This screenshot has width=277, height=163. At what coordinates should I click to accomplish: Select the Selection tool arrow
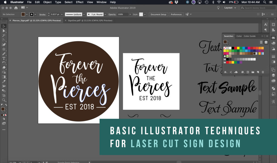(x=4, y=26)
